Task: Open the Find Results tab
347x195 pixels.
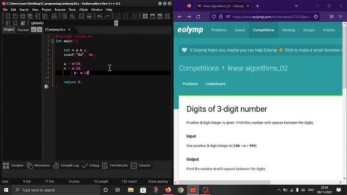Action: (x=115, y=165)
